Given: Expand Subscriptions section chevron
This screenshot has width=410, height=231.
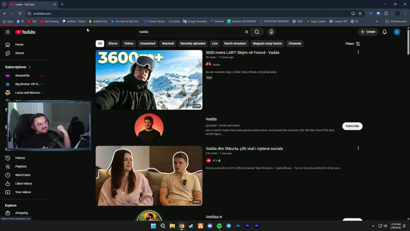Looking at the screenshot, I should point(30,67).
